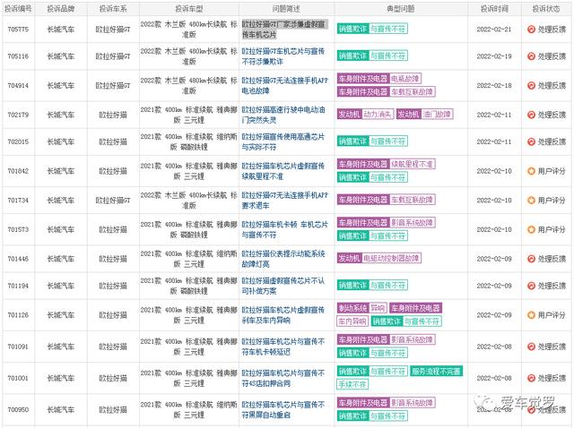Viewport: 574px width, 428px height.
Task: Click 处理反馈 icon in the 701446 row
Action: click(531, 259)
